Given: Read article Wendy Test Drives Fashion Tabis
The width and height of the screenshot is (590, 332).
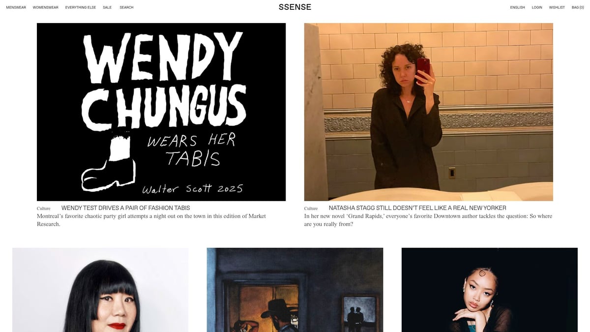Looking at the screenshot, I should (125, 208).
